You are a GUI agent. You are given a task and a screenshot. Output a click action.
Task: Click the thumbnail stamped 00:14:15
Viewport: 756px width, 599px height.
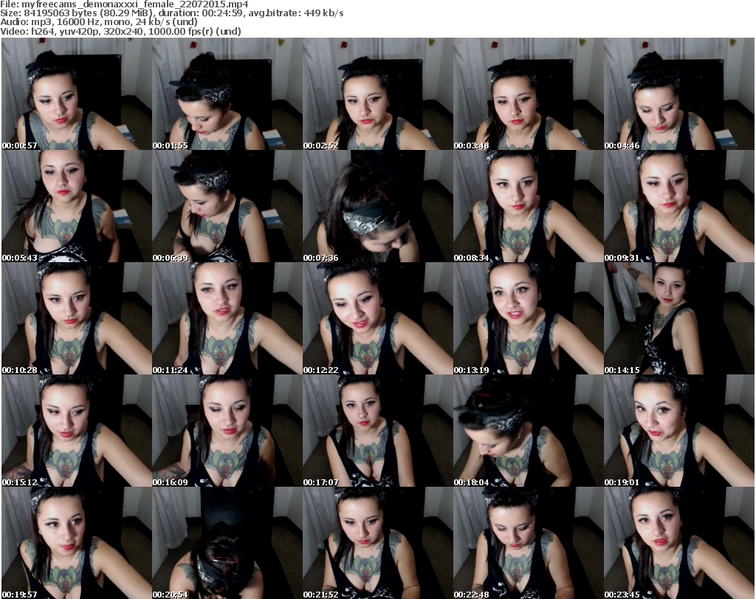pyautogui.click(x=679, y=319)
